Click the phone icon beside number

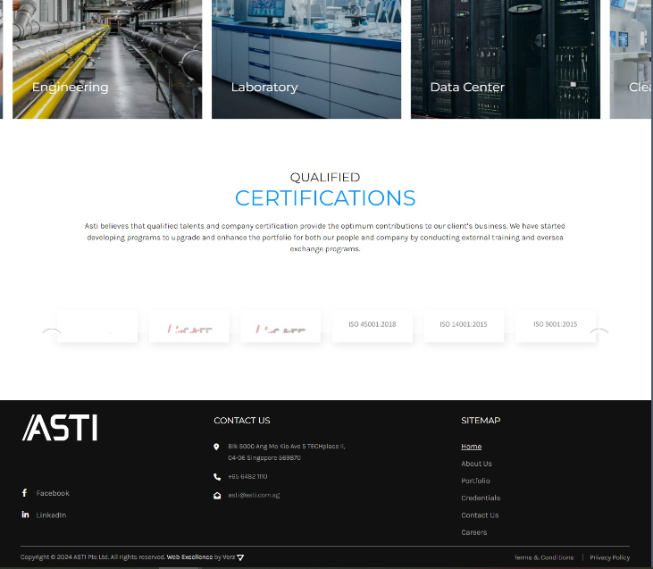(217, 477)
